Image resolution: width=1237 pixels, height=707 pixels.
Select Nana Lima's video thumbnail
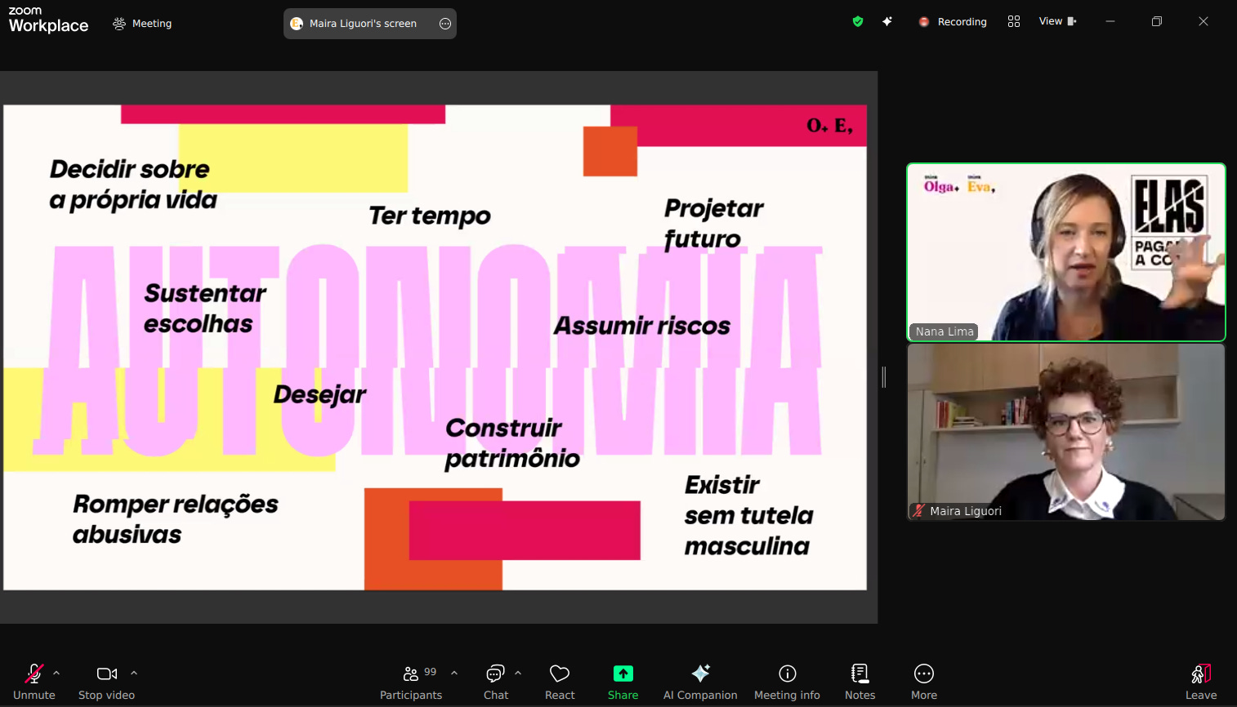(x=1066, y=252)
